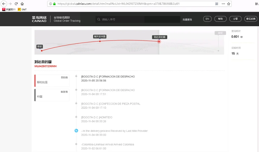Click the 2020-11-02 06:01:00 timestamp
This screenshot has height=152, width=259.
(x=93, y=148)
